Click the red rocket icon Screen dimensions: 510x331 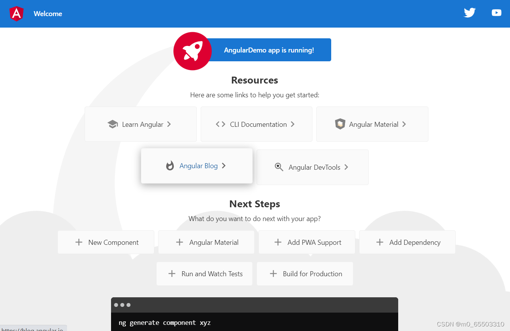(x=192, y=51)
